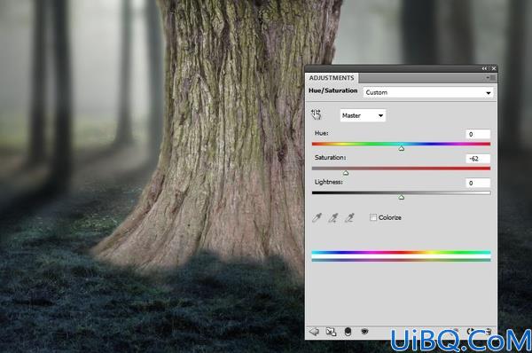532x353 pixels.
Task: Toggle adjustment layer visibility eye icon
Action: 364,332
